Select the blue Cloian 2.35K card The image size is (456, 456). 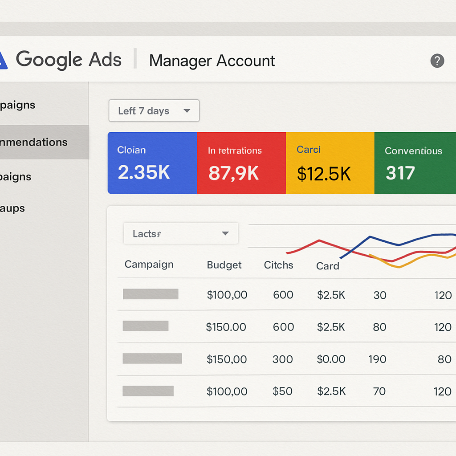coord(152,163)
